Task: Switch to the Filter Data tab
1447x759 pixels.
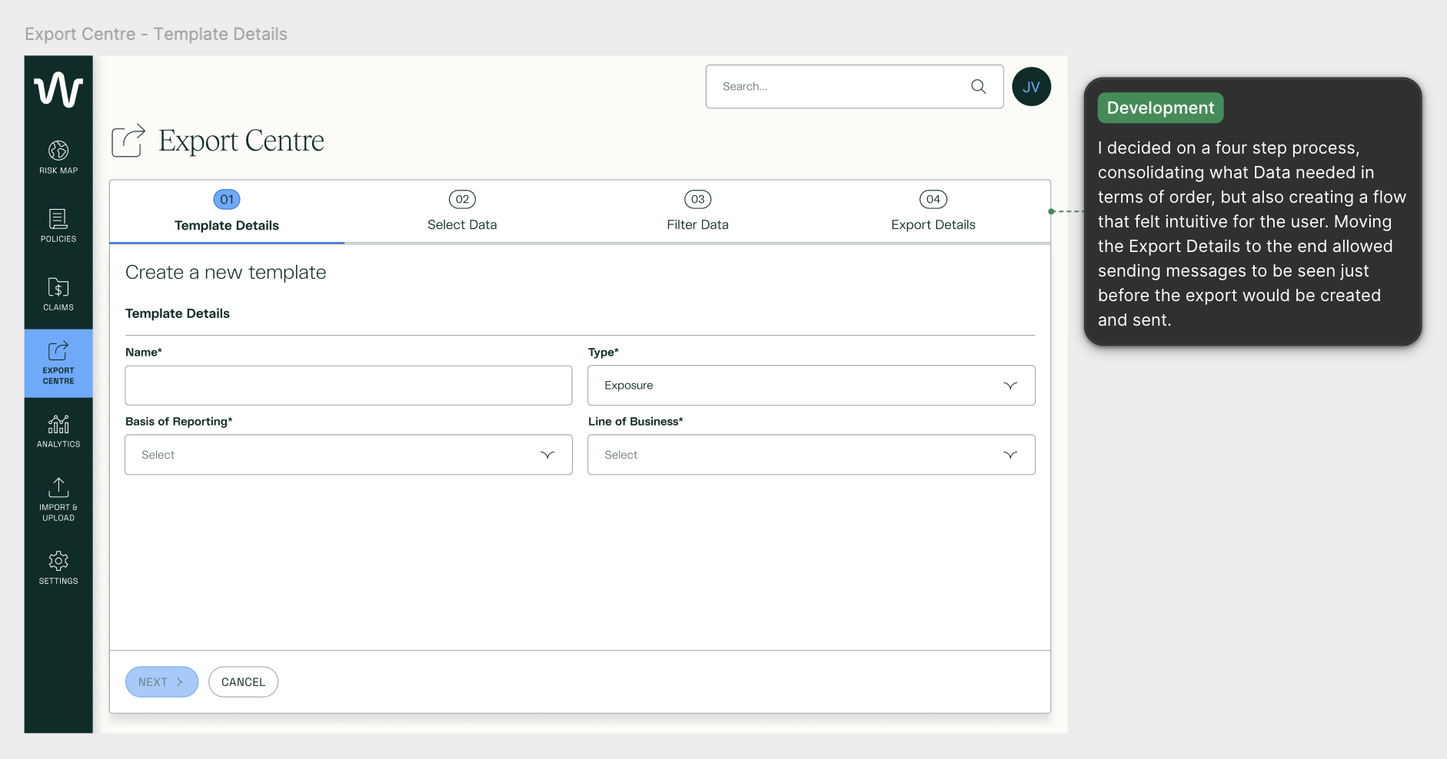Action: (x=697, y=212)
